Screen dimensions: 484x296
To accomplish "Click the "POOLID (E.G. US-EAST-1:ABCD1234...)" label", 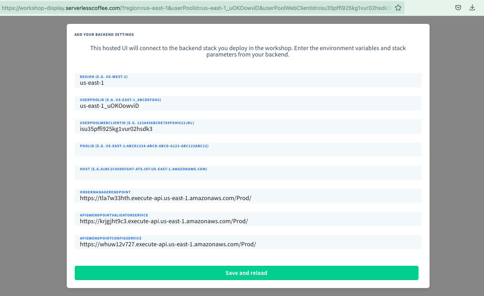I will [144, 146].
